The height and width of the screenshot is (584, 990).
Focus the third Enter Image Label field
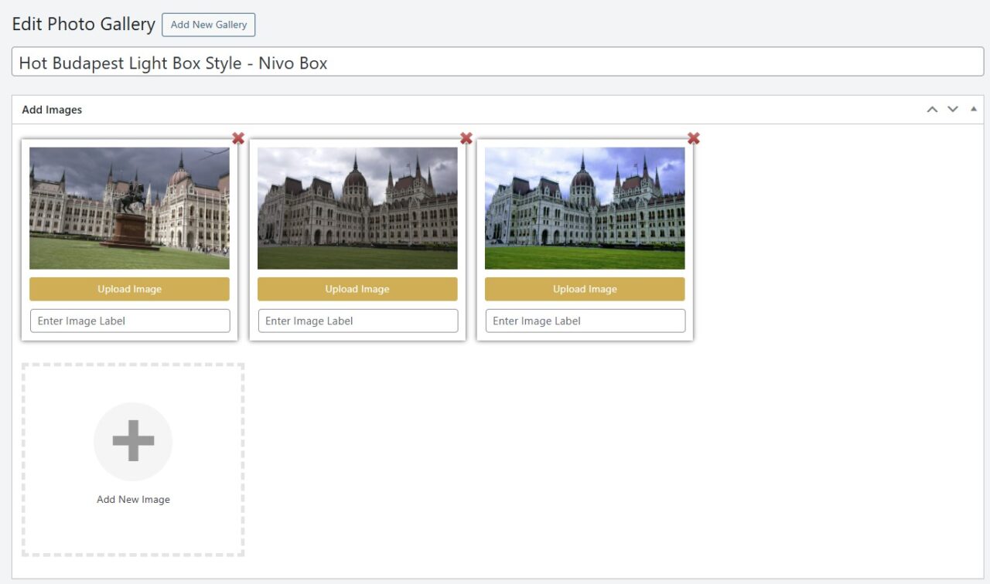(x=585, y=321)
